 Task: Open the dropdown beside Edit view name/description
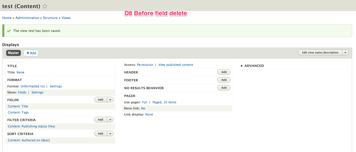[x=345, y=52]
